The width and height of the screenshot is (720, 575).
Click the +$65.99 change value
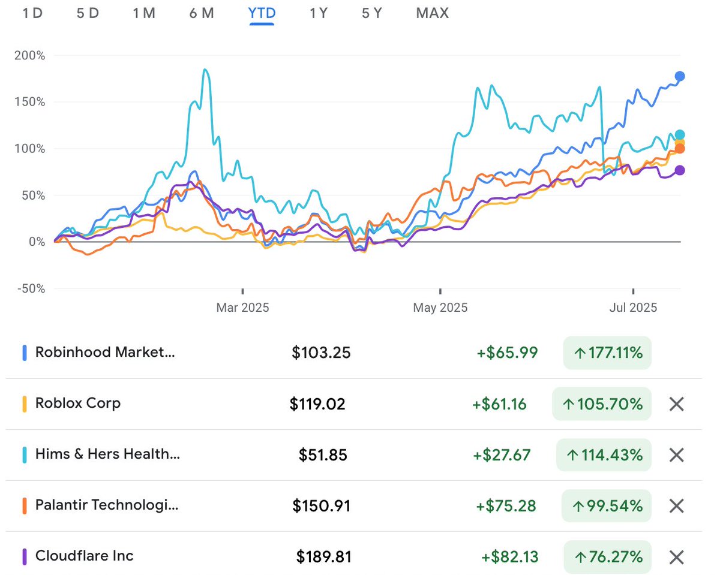pyautogui.click(x=507, y=353)
